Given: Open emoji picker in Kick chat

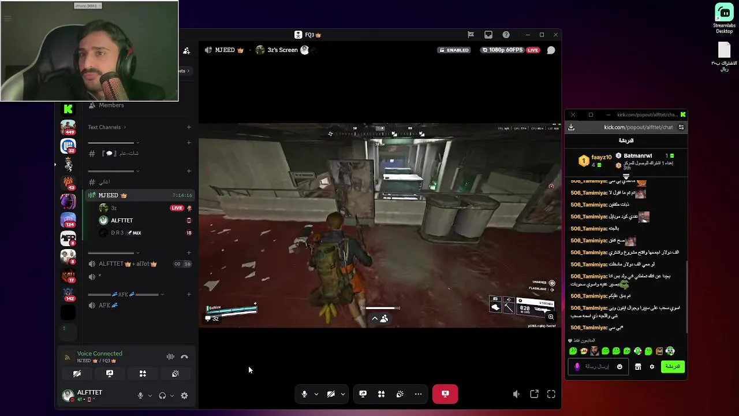Looking at the screenshot, I should pyautogui.click(x=619, y=366).
